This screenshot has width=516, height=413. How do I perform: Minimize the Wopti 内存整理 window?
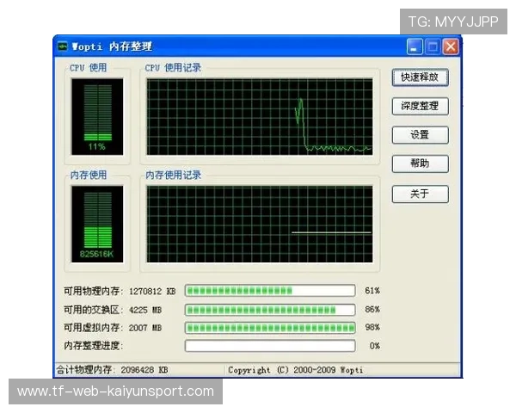click(415, 47)
